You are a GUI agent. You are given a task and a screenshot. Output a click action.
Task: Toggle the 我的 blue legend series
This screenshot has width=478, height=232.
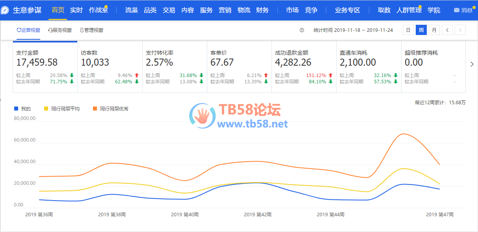point(22,109)
